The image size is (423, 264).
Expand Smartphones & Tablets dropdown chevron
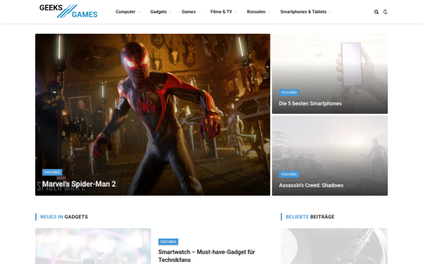330,12
